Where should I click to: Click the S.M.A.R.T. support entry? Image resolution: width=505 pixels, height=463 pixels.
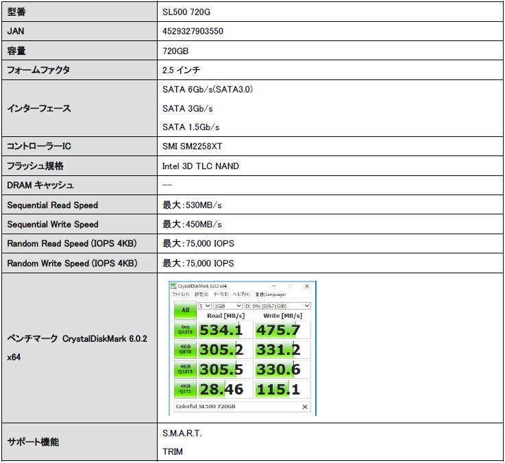pos(182,433)
